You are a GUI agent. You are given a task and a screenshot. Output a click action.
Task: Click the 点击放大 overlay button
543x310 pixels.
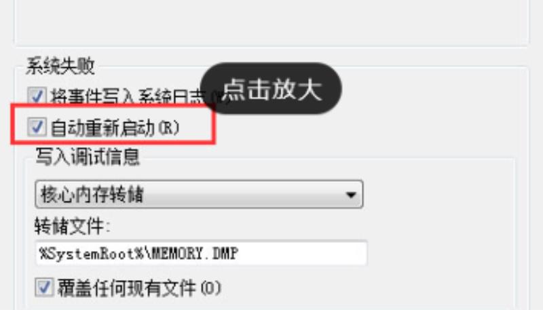coord(271,89)
